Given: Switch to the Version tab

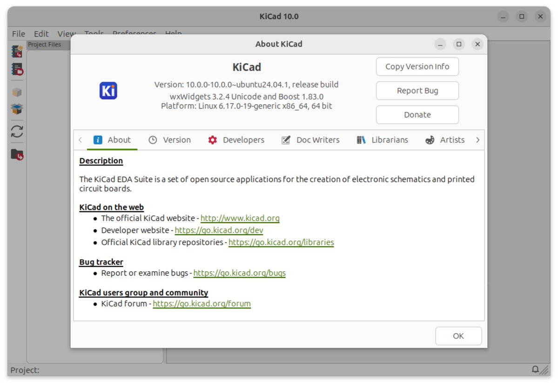Looking at the screenshot, I should (x=176, y=140).
